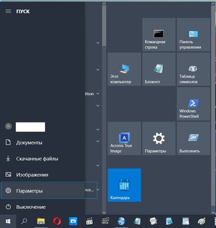Collapse the ПУСК hamburger menu

(x=8, y=11)
